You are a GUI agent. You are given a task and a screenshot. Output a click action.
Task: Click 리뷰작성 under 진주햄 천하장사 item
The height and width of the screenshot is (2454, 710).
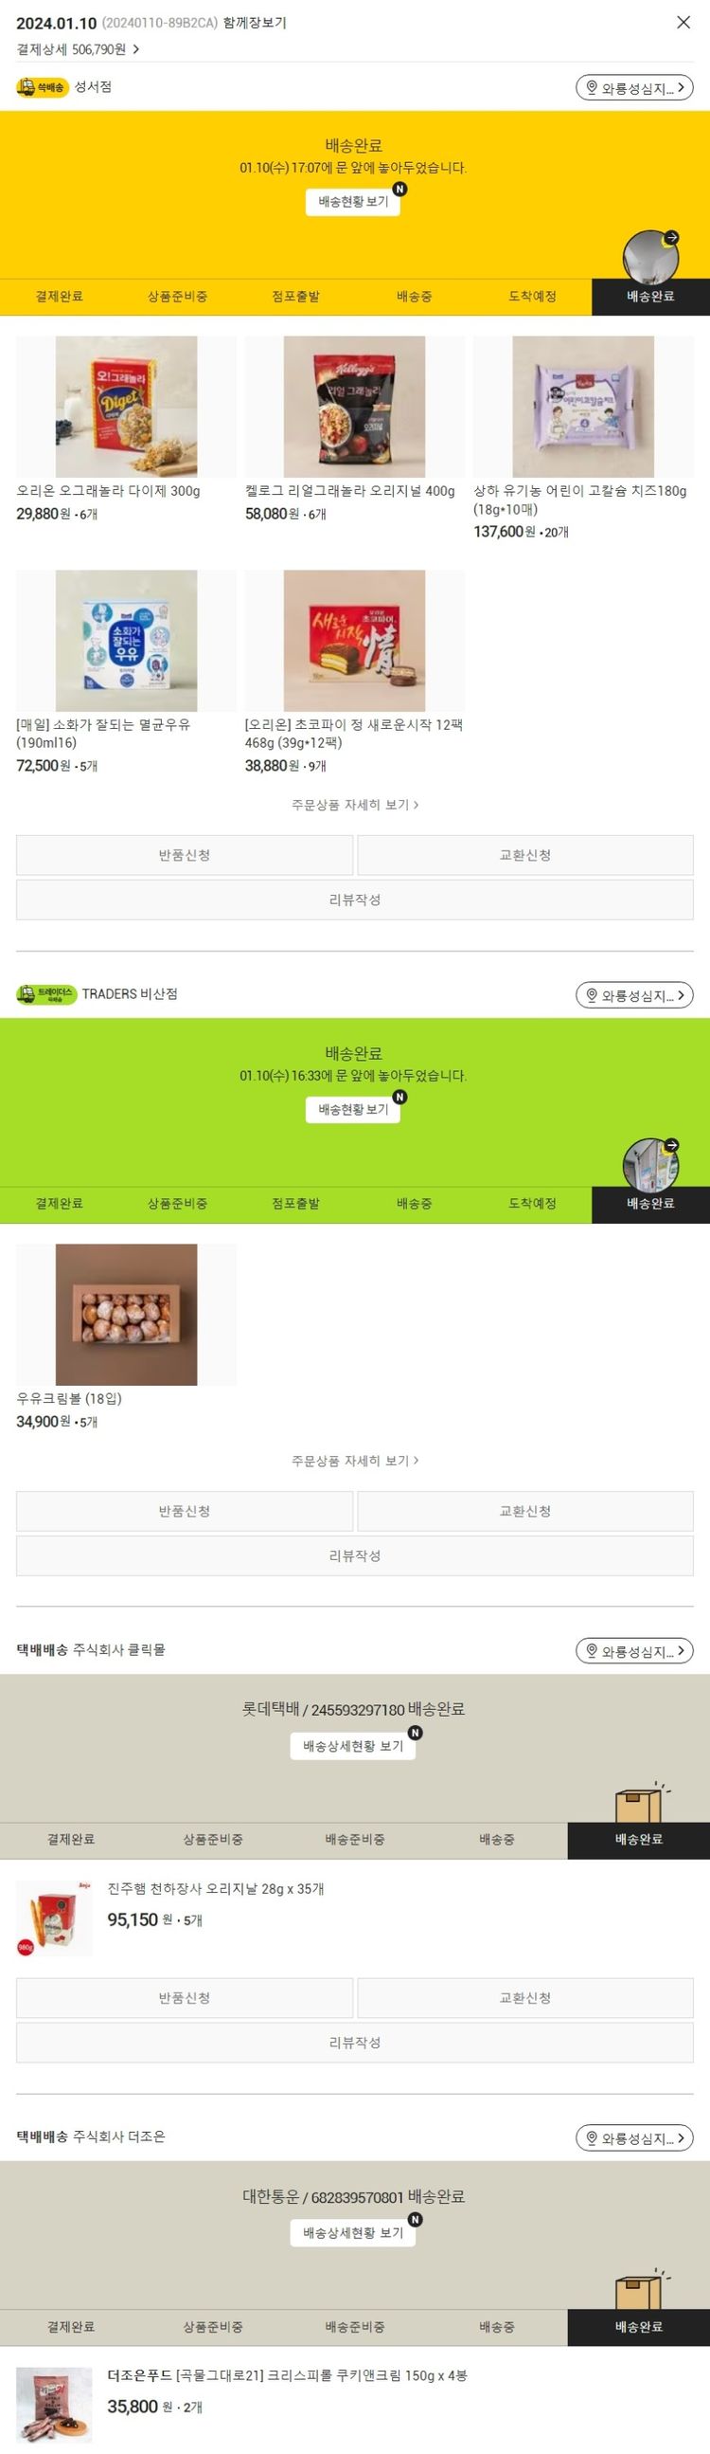click(355, 2043)
